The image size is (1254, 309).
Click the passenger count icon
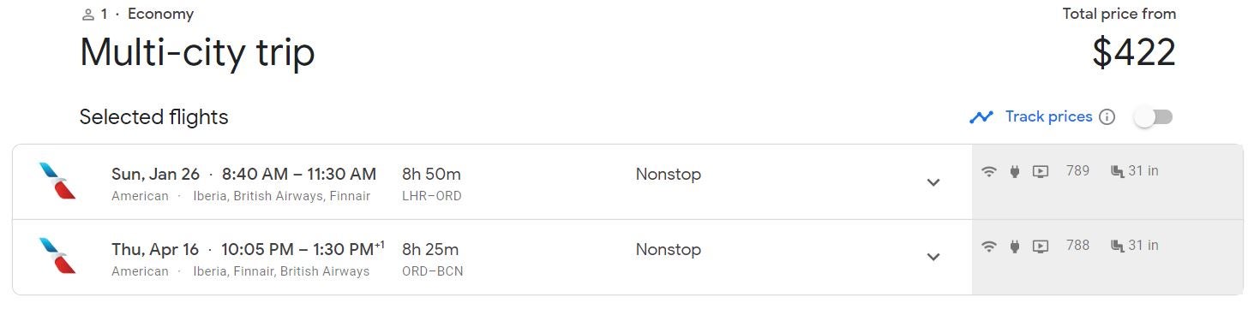pyautogui.click(x=87, y=15)
